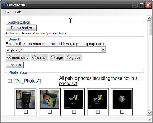153x123 pixels.
Task: Click the De-authorize button
Action: pos(21,28)
